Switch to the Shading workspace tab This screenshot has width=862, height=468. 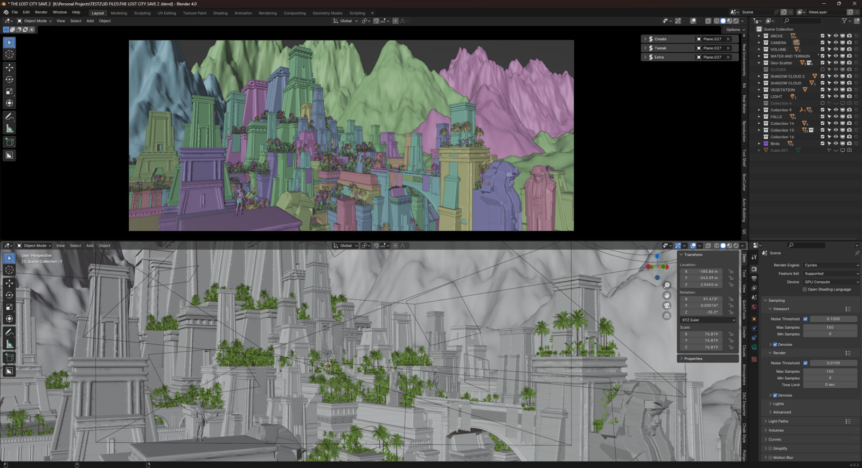point(220,13)
